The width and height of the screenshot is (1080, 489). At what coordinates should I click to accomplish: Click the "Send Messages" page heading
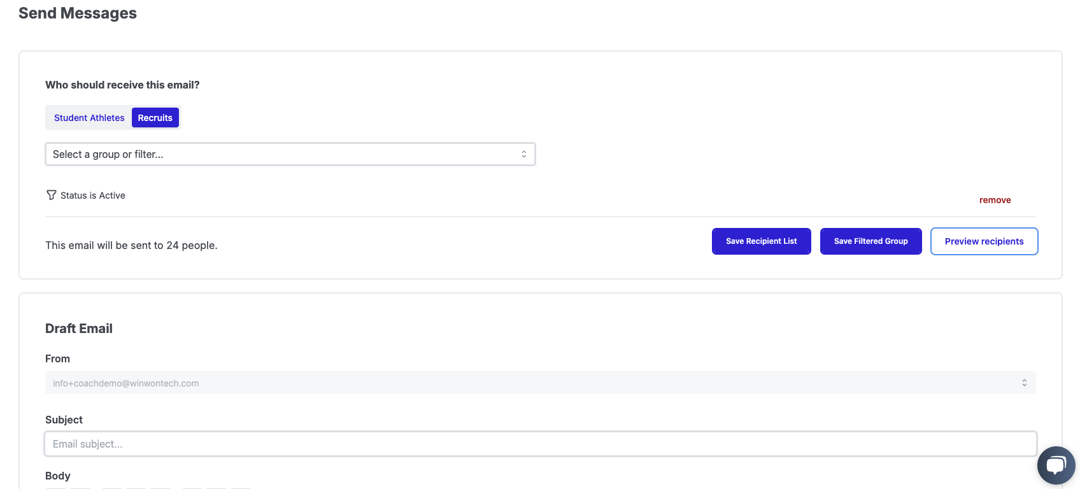click(78, 13)
